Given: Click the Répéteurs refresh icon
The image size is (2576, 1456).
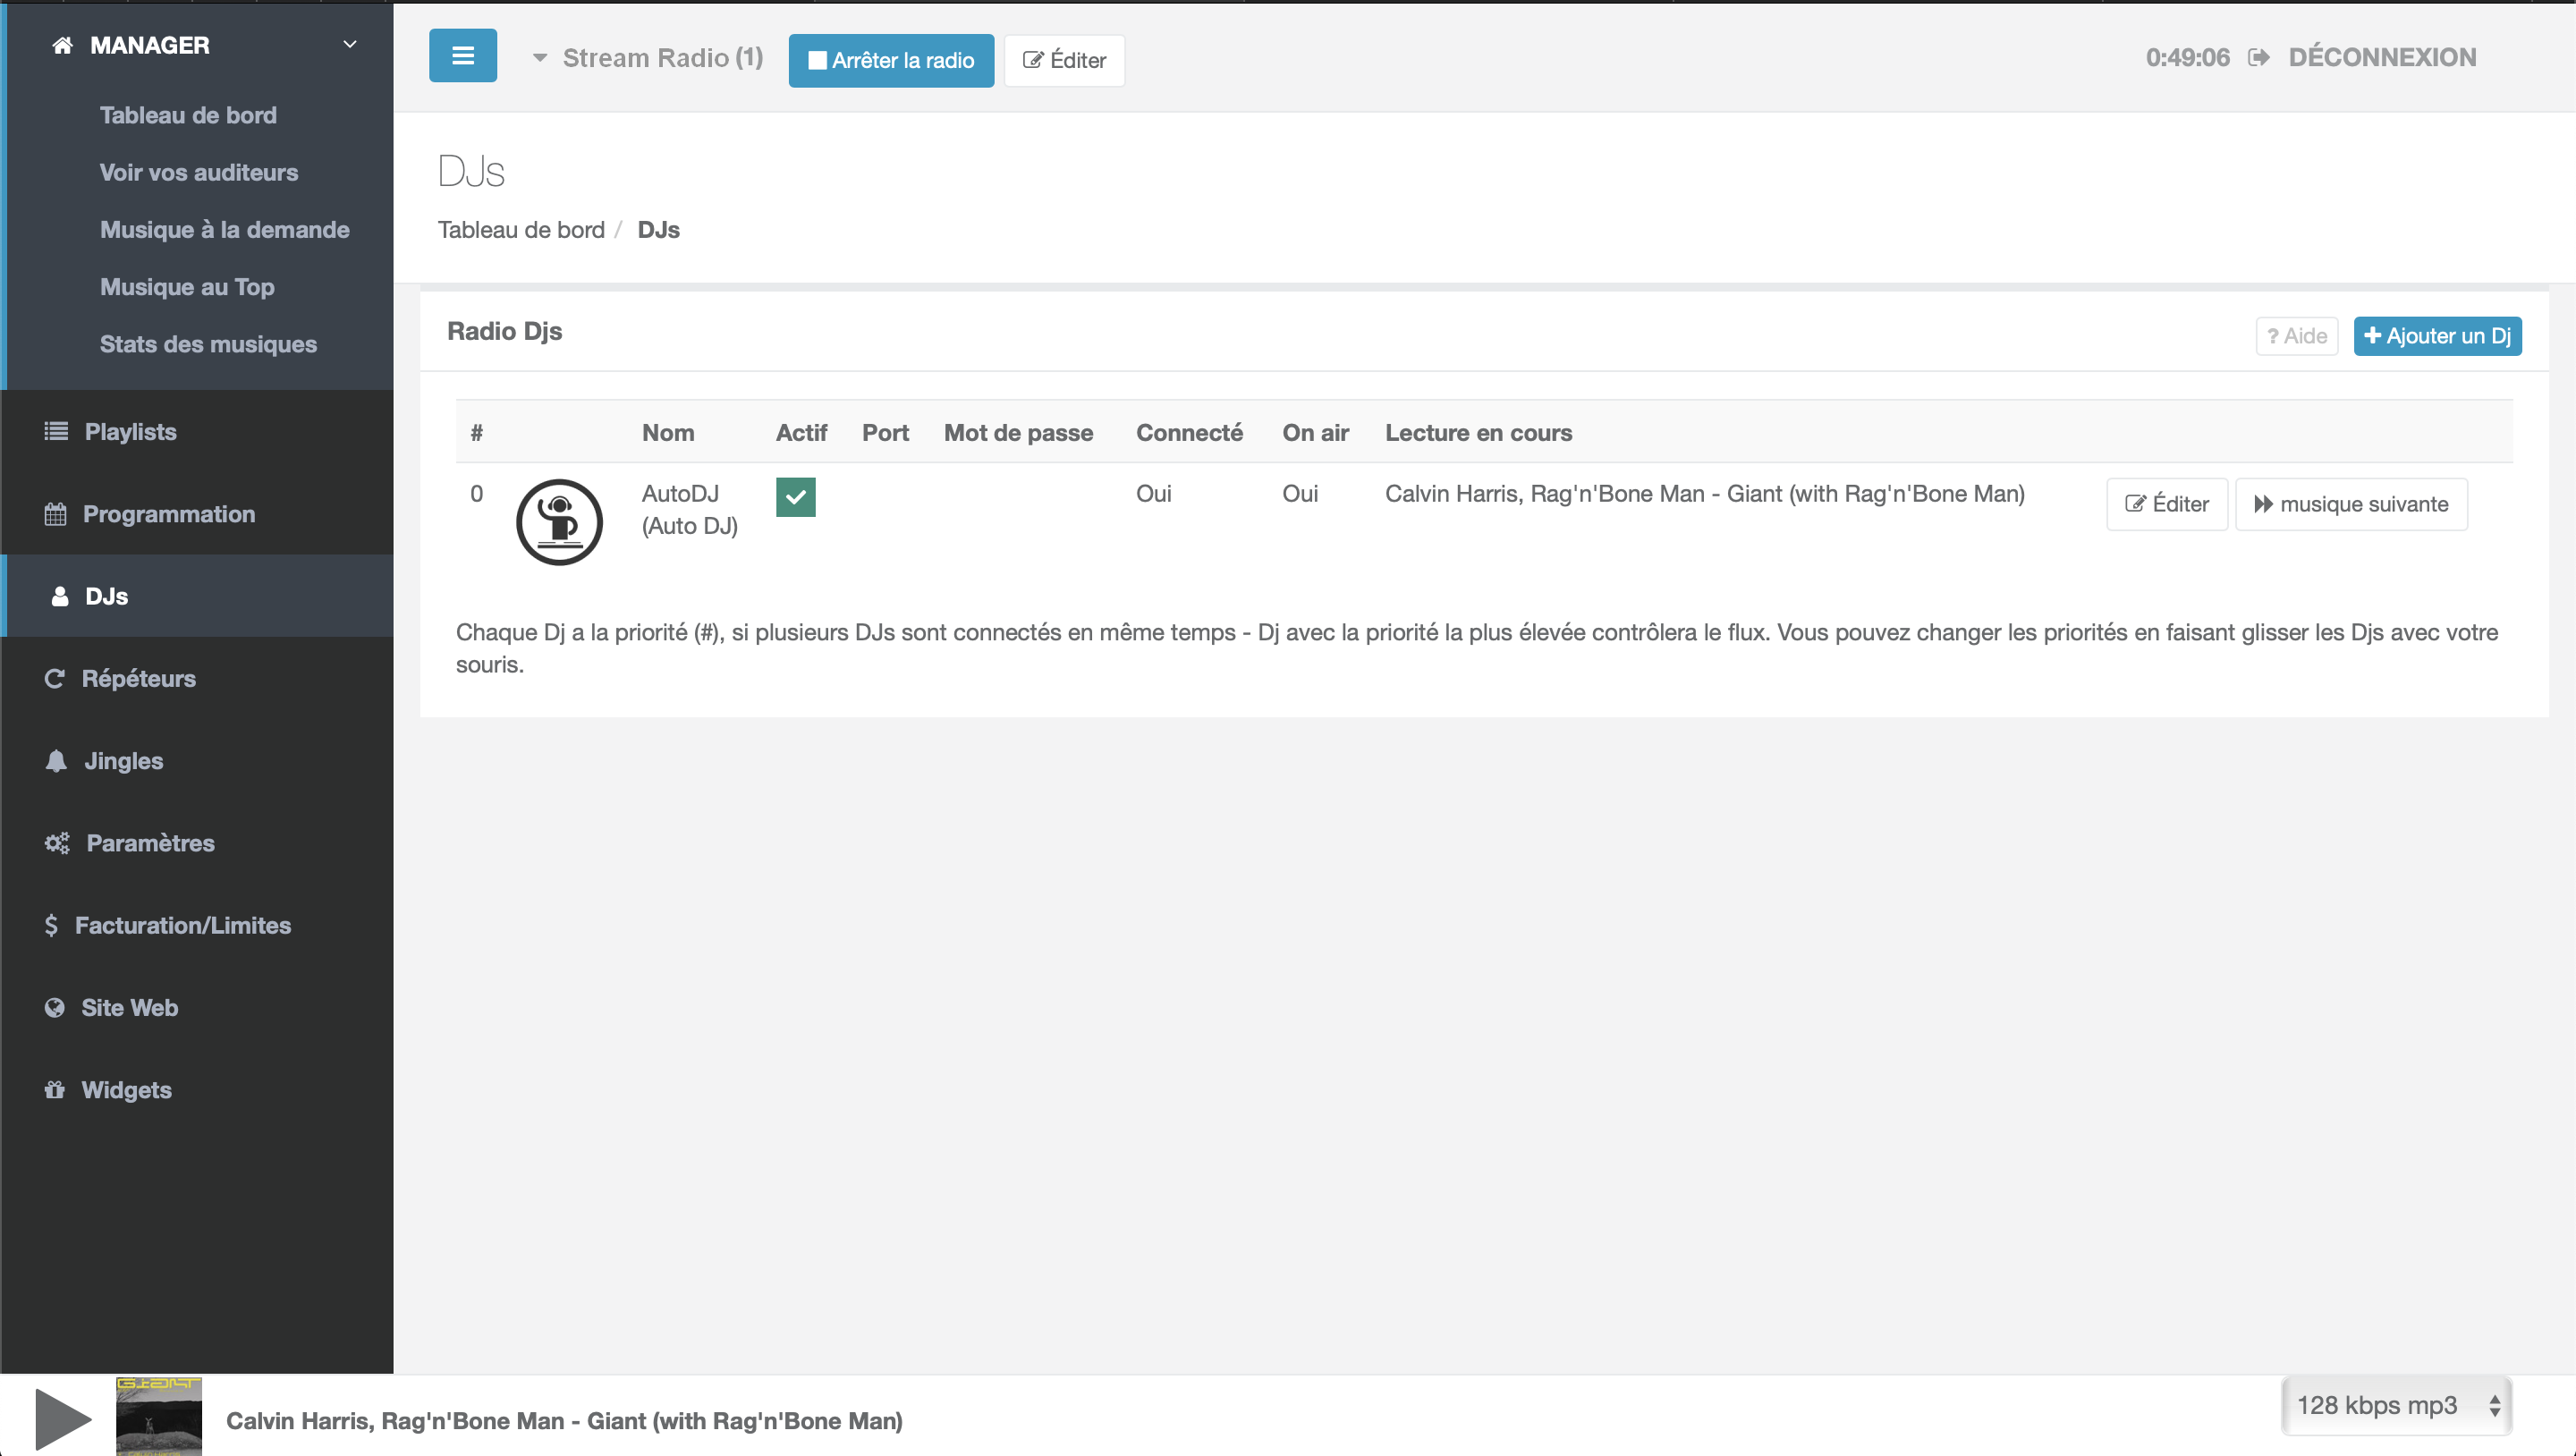Looking at the screenshot, I should coord(55,678).
